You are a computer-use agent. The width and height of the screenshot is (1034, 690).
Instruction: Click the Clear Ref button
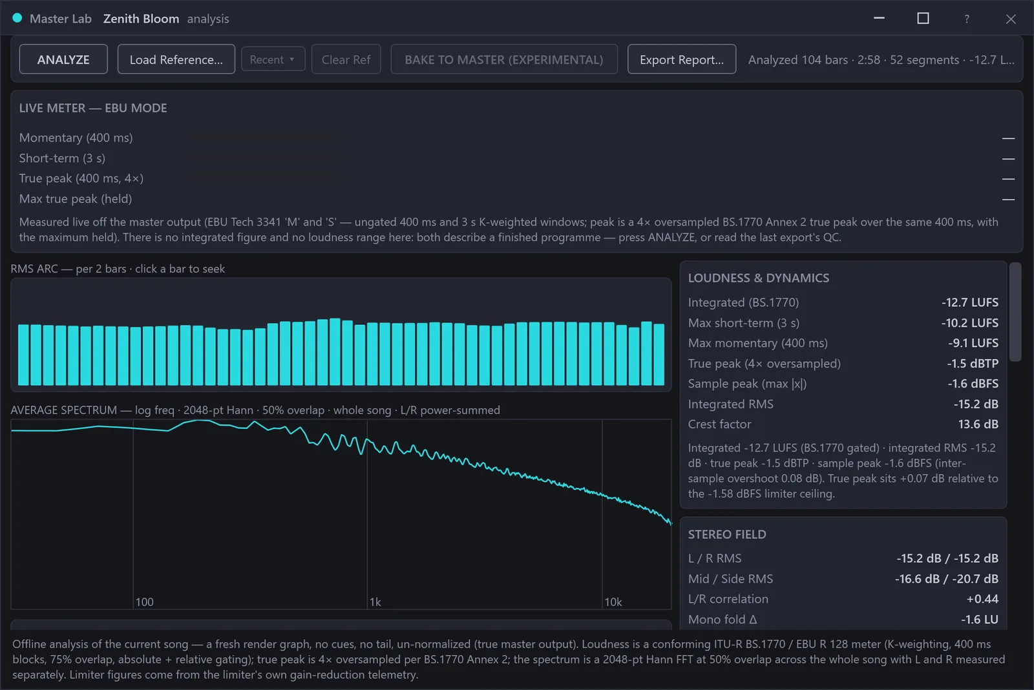coord(346,59)
